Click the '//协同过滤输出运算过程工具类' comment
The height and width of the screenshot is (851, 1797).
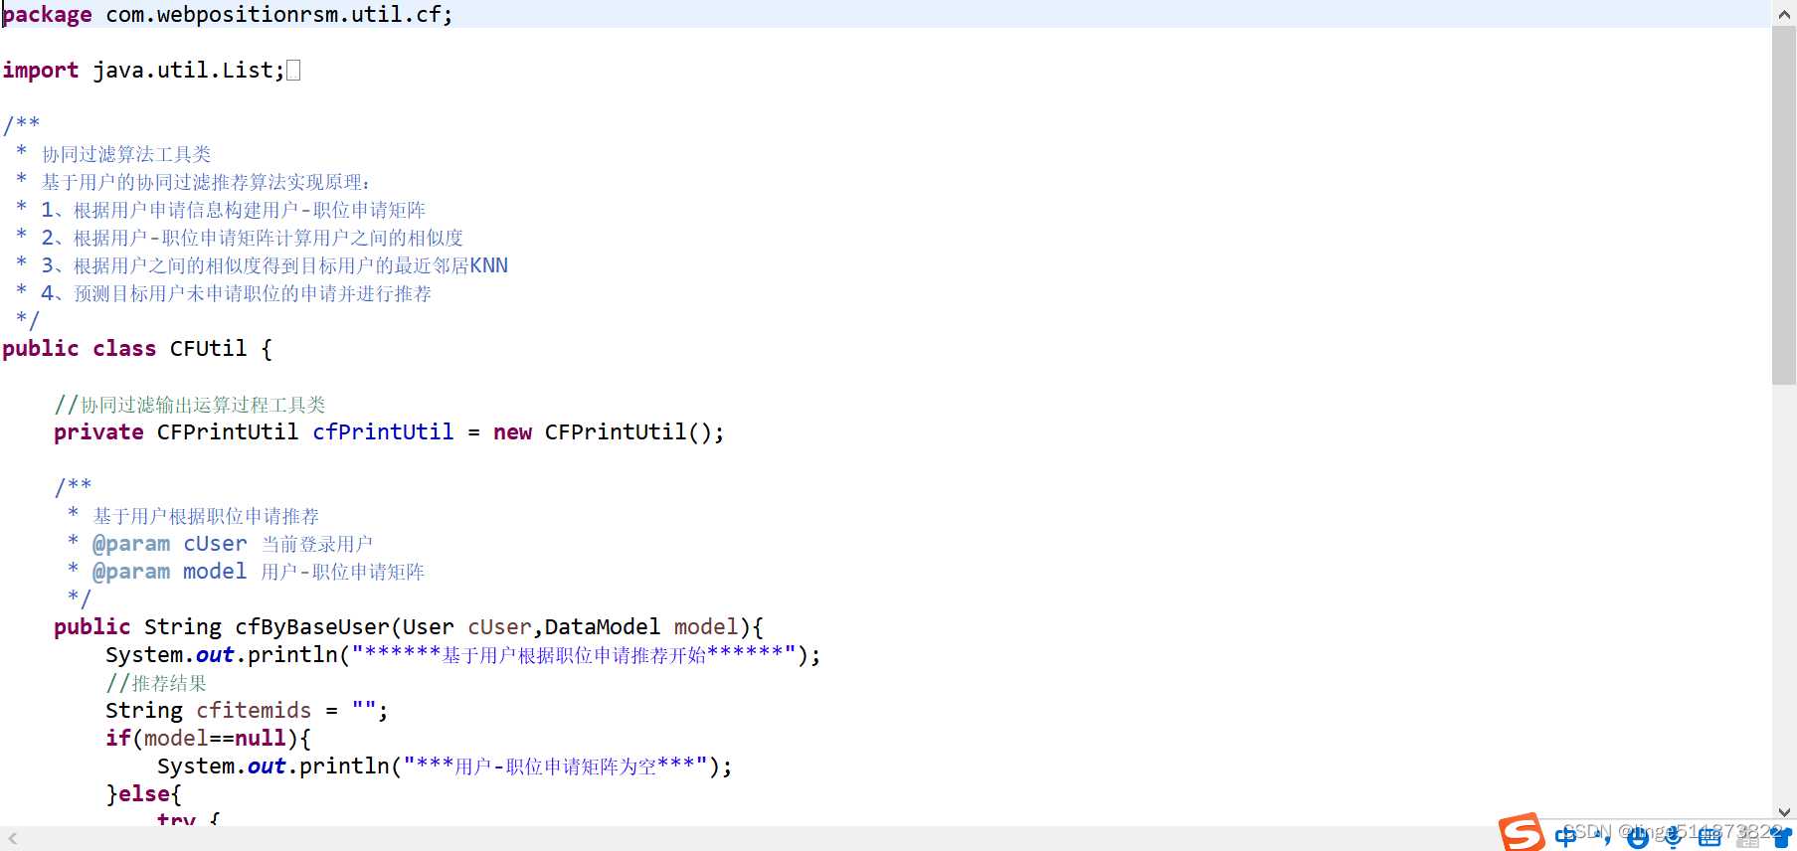(x=190, y=405)
